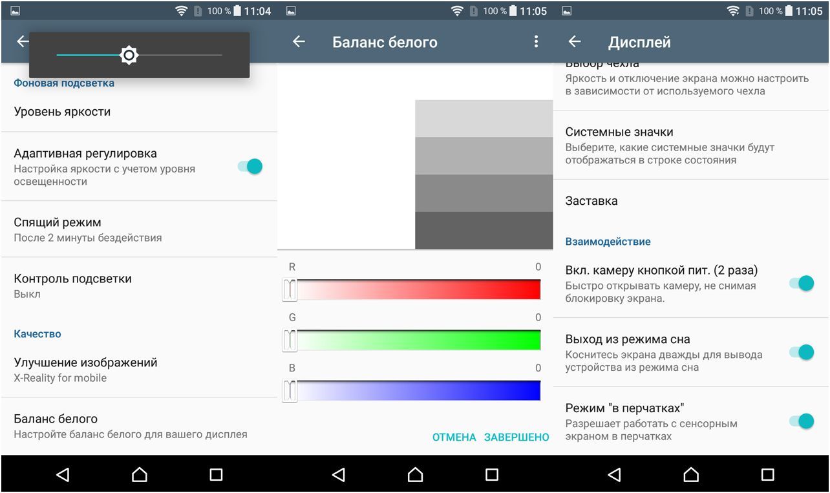Open the overflow menu on White balance screen
Screen dimensions: 830x493
click(536, 41)
